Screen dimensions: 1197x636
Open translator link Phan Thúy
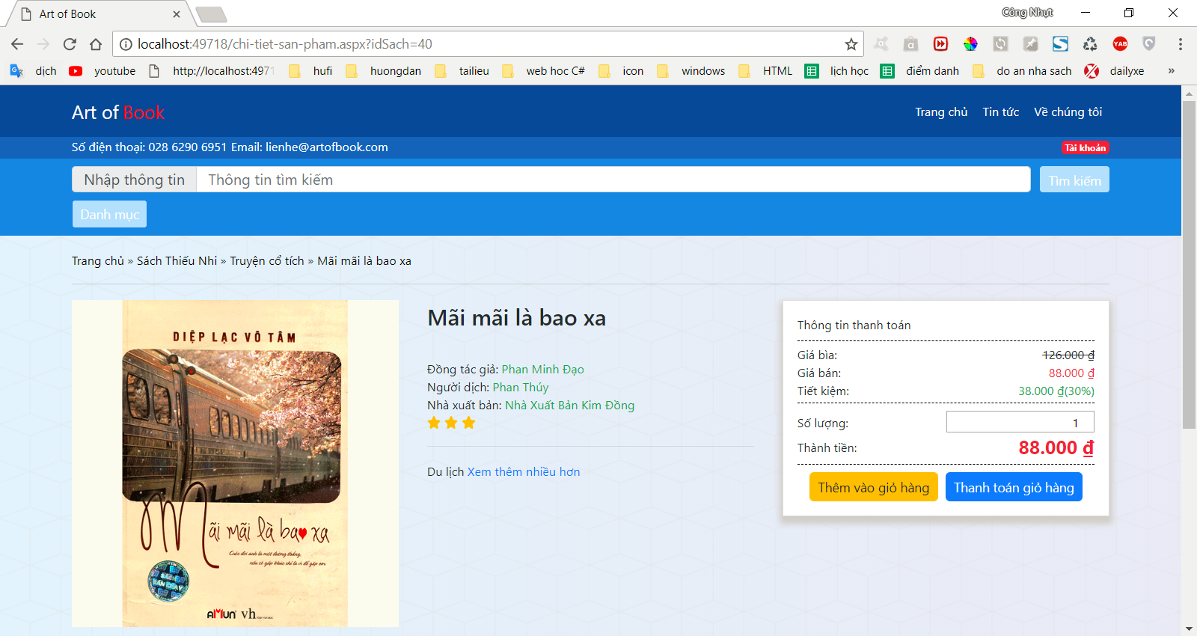pos(521,388)
